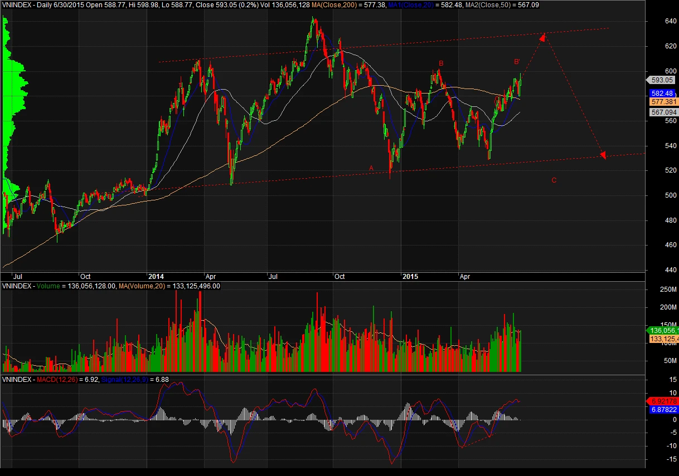Click the lower red arrowhead near 530
679x476 pixels.
pyautogui.click(x=603, y=154)
